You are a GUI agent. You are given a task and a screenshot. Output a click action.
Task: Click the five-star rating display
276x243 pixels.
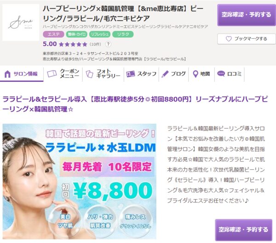(x=73, y=44)
